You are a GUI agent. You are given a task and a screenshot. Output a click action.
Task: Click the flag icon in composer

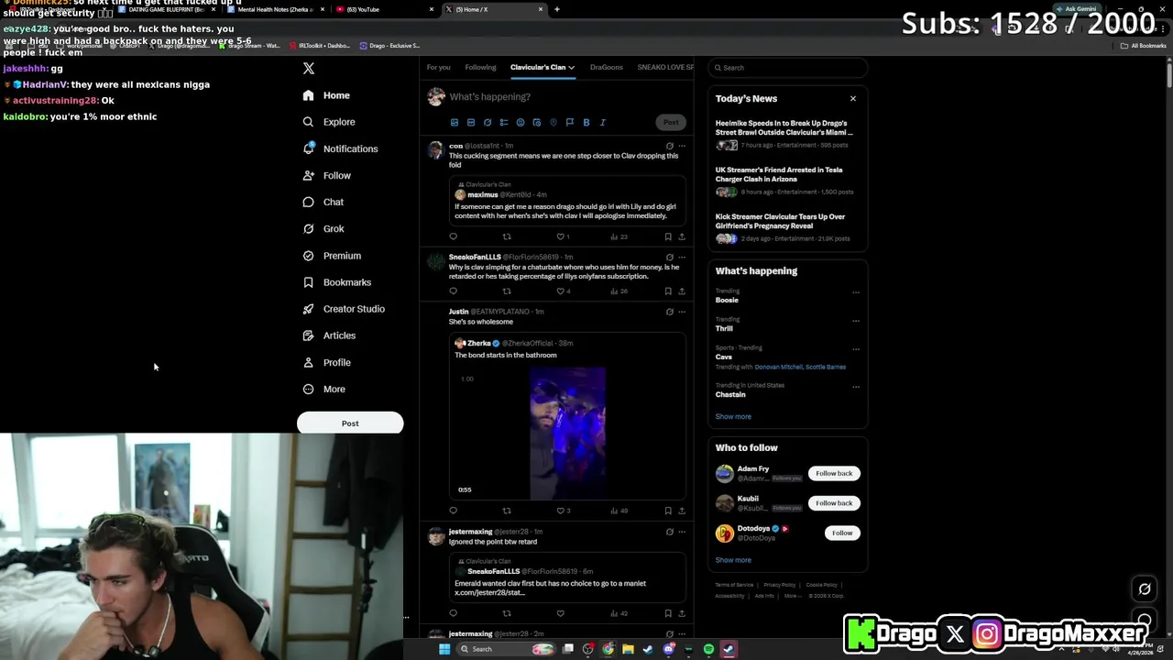[570, 122]
